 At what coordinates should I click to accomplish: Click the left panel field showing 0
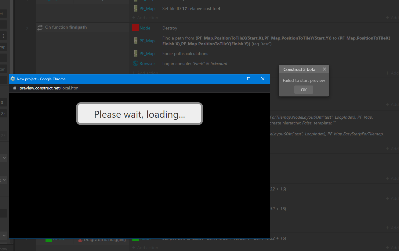pyautogui.click(x=4, y=103)
